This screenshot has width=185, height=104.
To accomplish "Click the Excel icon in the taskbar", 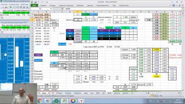I will pos(64,101).
